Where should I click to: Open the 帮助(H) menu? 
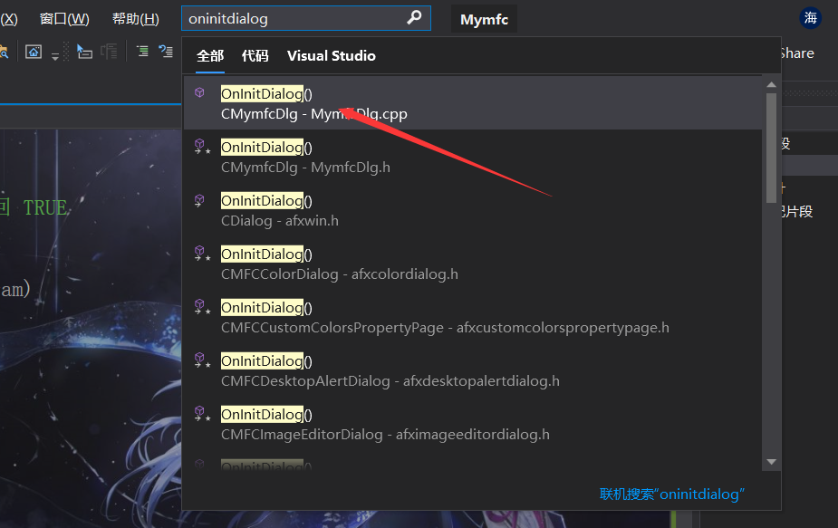click(135, 19)
